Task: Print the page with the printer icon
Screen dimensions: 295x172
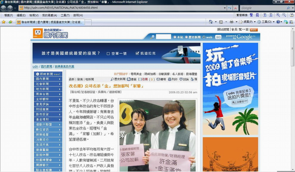Action: click(232, 22)
